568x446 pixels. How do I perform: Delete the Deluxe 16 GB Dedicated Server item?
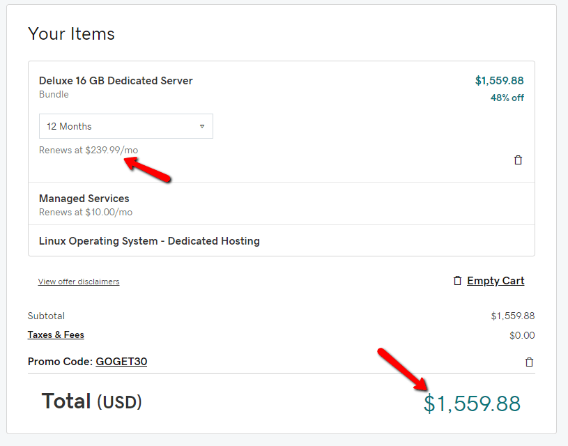coord(518,160)
